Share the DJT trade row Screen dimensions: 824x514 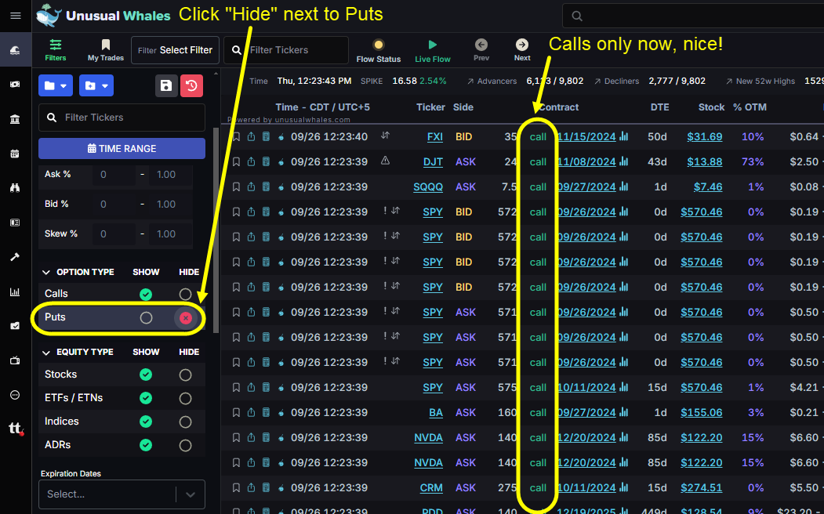[251, 161]
